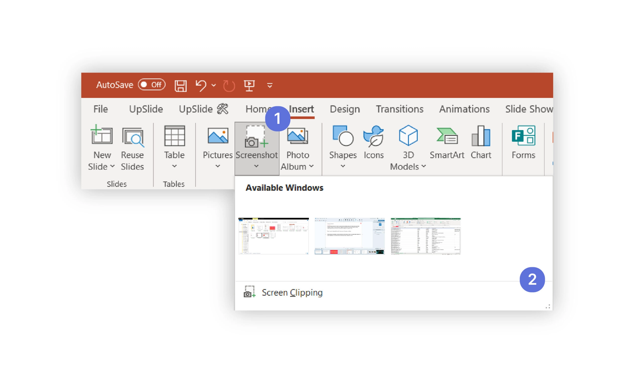This screenshot has width=643, height=375.
Task: Click the Screen Clipping camera icon
Action: [x=250, y=292]
